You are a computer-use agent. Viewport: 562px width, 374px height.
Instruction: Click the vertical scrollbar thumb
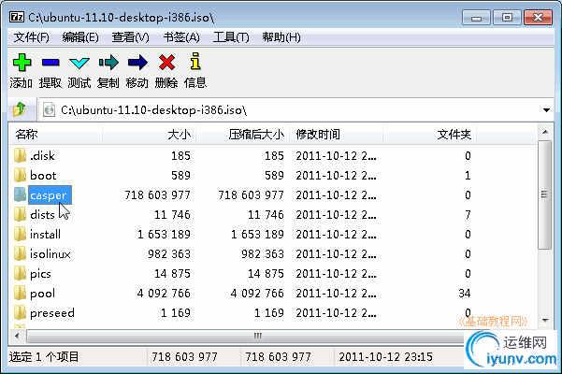click(545, 194)
